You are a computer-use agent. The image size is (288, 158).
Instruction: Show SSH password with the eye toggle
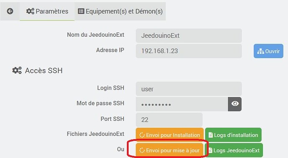pyautogui.click(x=235, y=104)
